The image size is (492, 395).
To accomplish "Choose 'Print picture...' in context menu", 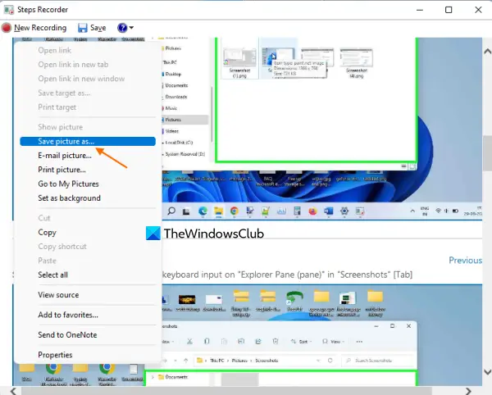I will tap(61, 170).
